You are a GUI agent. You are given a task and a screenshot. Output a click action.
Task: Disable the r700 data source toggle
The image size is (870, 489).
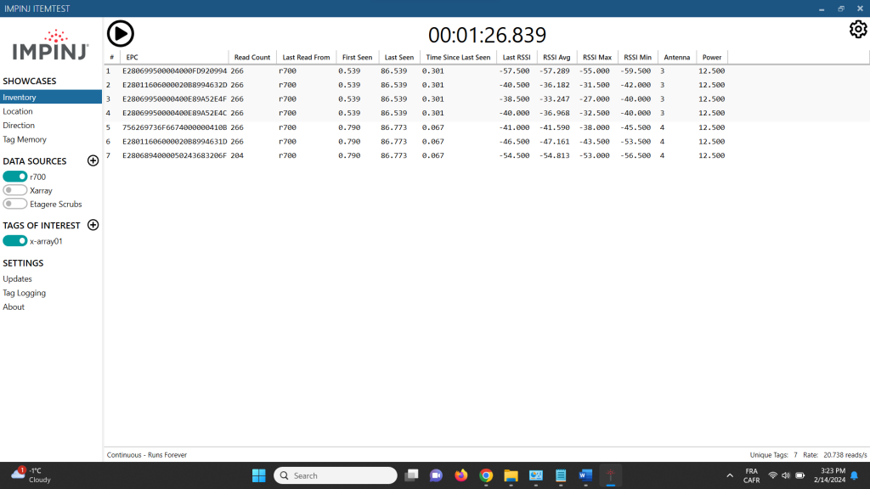point(15,177)
